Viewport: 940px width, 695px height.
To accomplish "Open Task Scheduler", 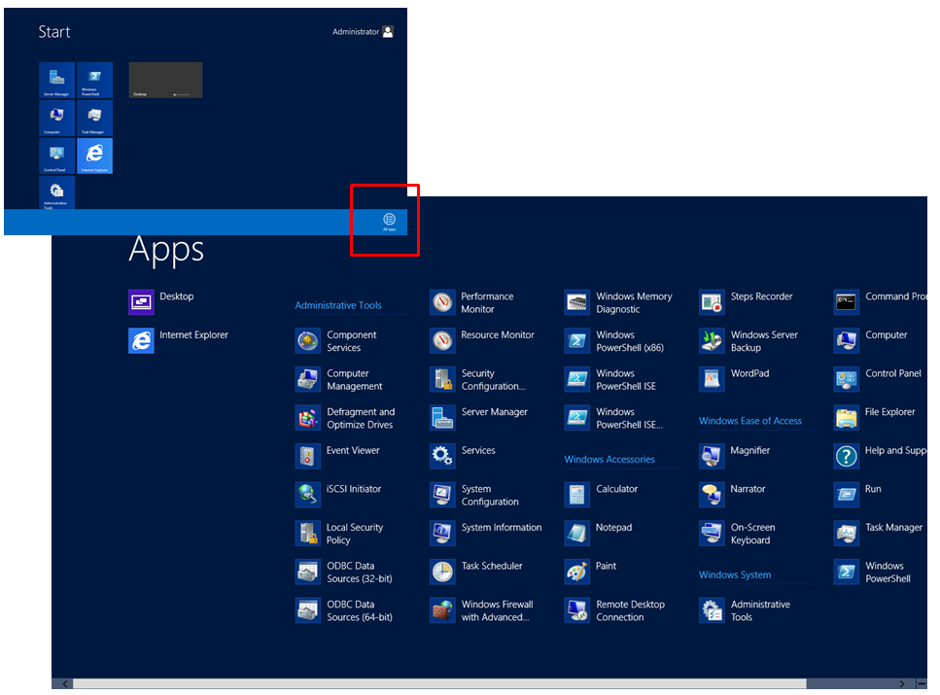I will [476, 572].
